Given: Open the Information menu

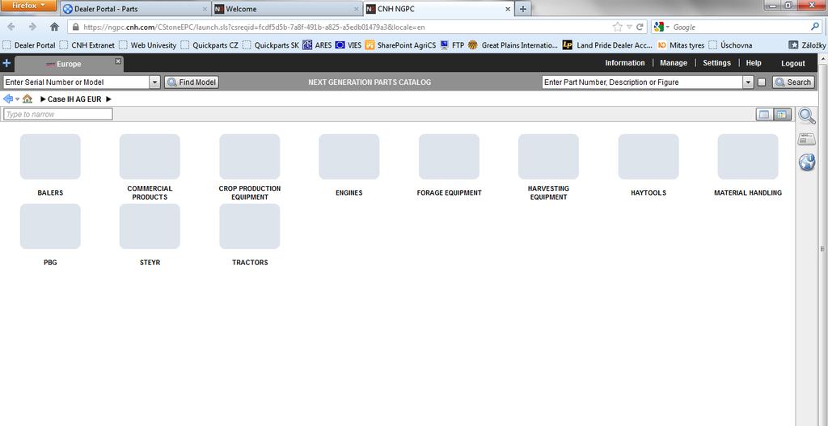Looking at the screenshot, I should [625, 63].
